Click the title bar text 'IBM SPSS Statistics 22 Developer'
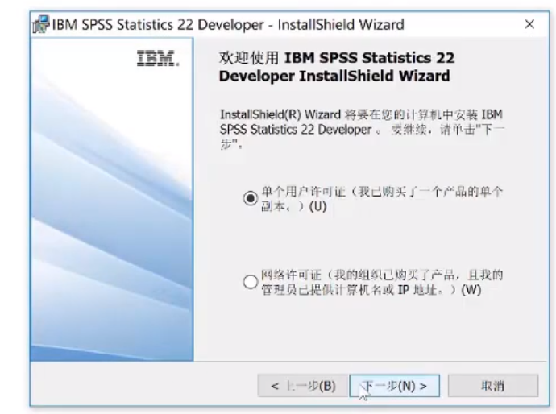Image resolution: width=556 pixels, height=414 pixels. [x=158, y=24]
